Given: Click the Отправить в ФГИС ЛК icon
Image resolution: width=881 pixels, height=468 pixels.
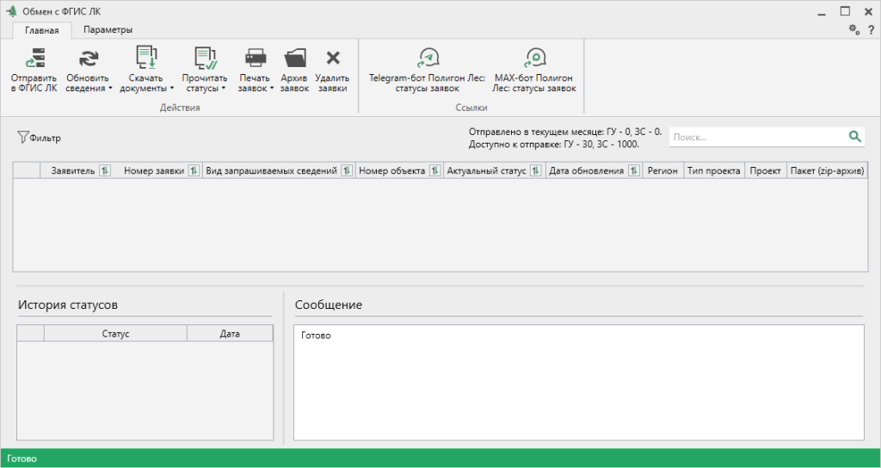Looking at the screenshot, I should point(34,58).
